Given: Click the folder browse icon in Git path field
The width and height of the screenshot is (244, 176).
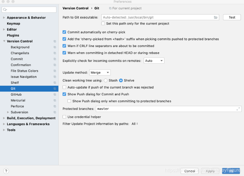Looking at the screenshot, I should 216,17.
